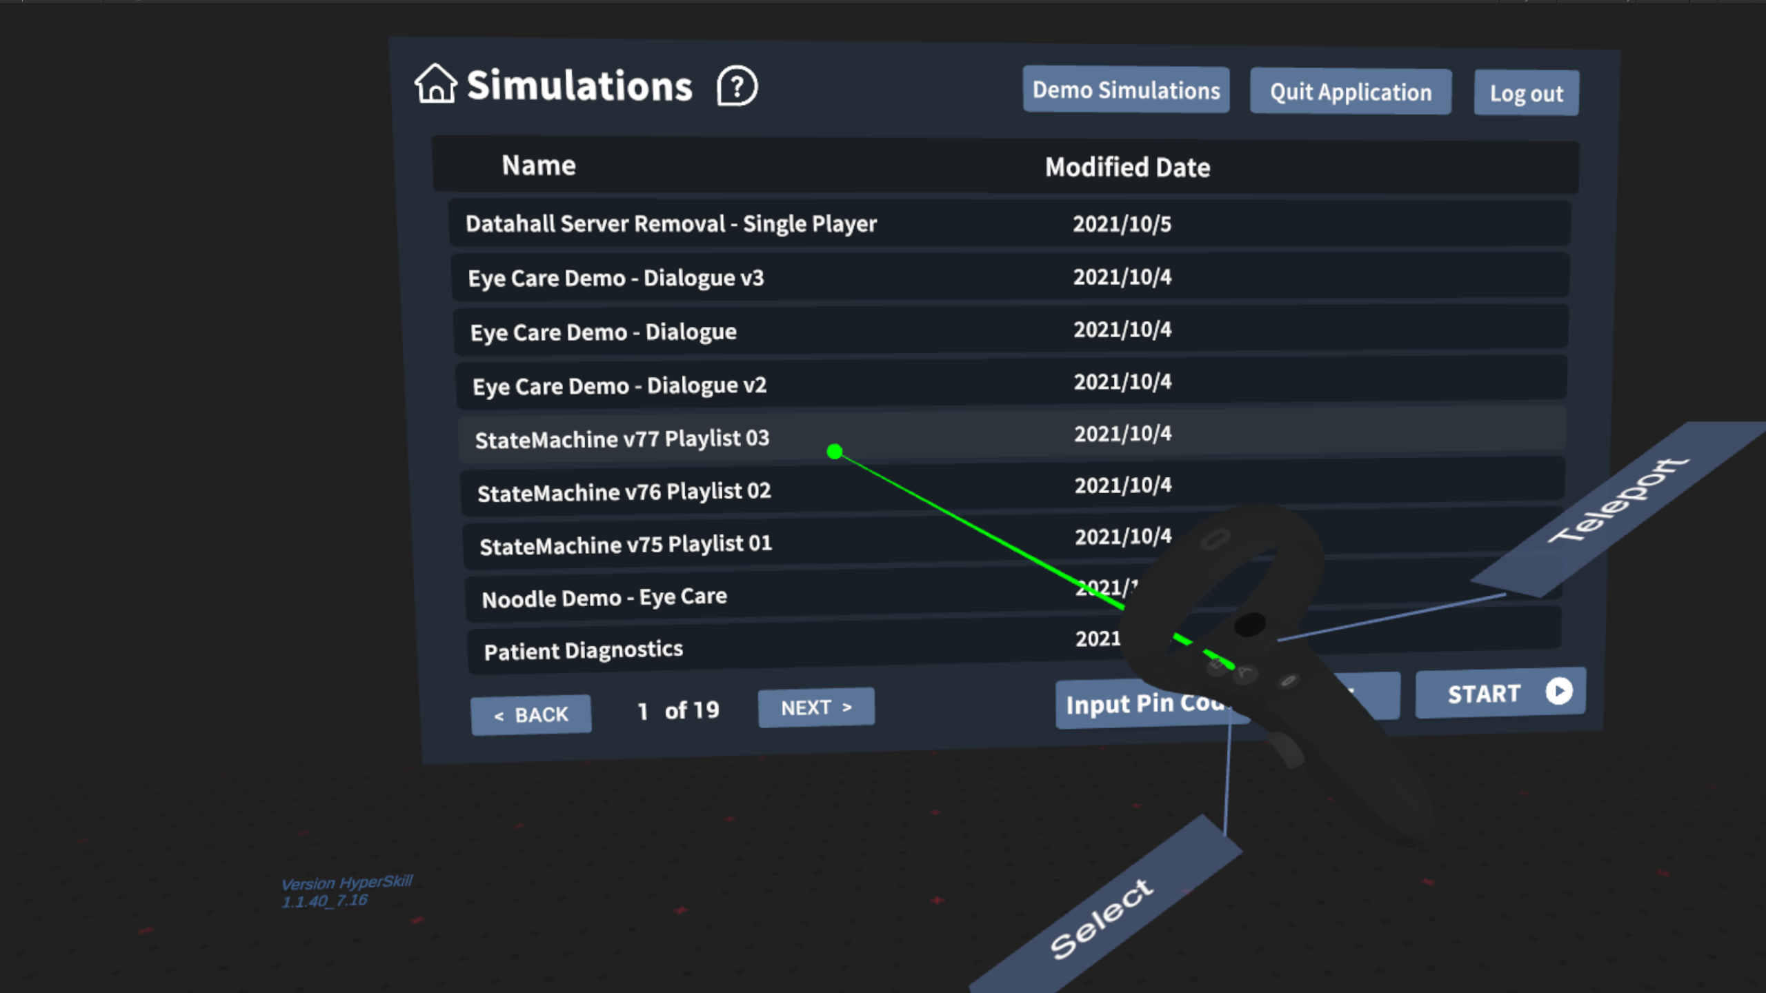
Task: Open Input Pin Code button
Action: (1152, 703)
